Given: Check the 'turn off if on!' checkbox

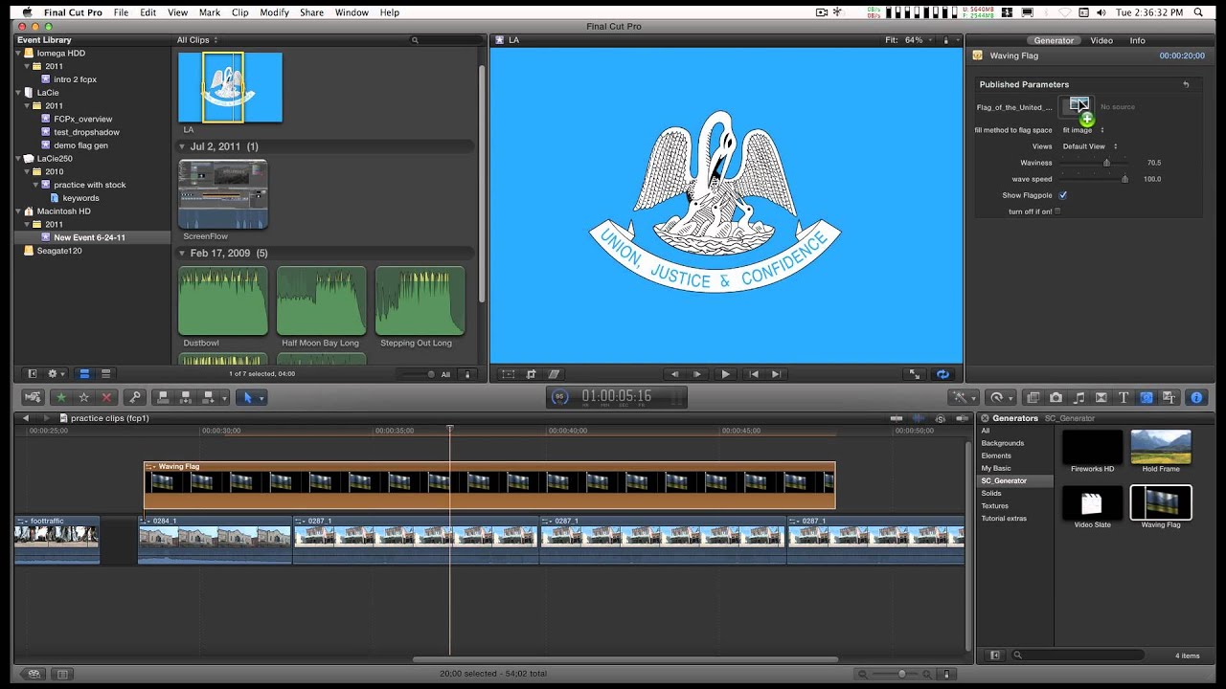Looking at the screenshot, I should point(1057,211).
